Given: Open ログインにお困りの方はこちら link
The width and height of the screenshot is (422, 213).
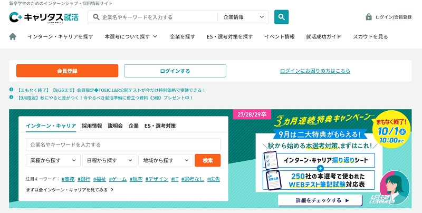Looking at the screenshot, I should (315, 71).
